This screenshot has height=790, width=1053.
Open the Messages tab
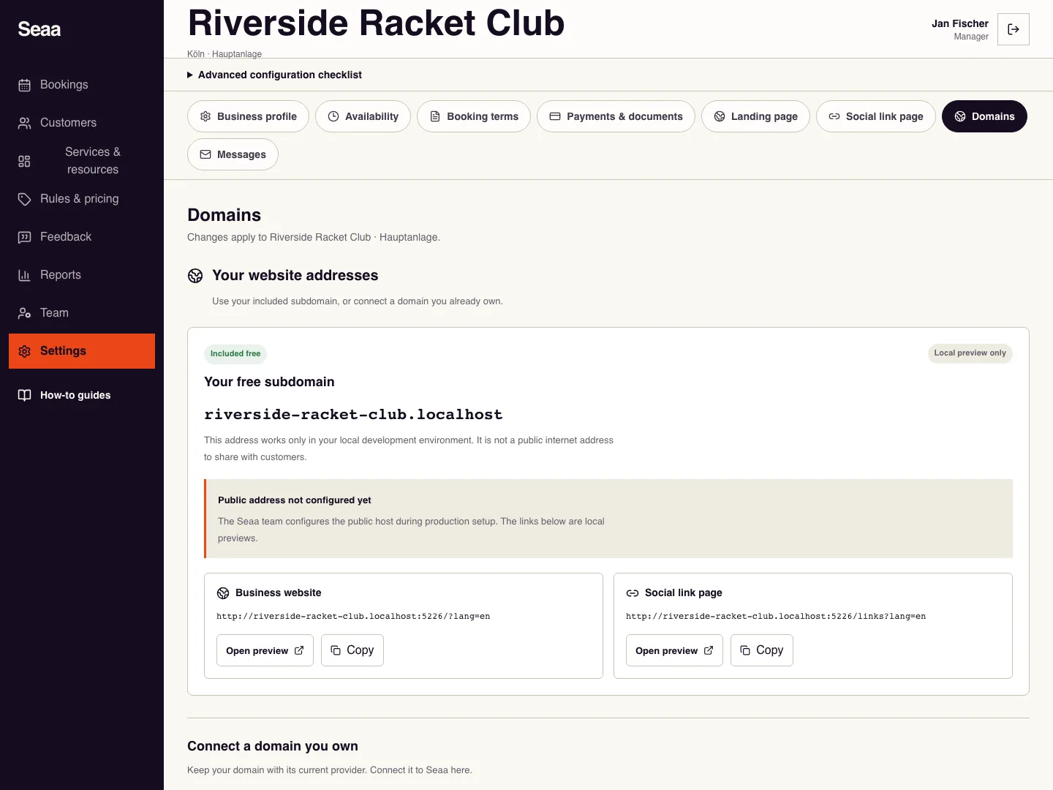[233, 154]
